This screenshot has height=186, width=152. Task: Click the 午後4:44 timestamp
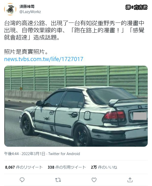[11, 154]
